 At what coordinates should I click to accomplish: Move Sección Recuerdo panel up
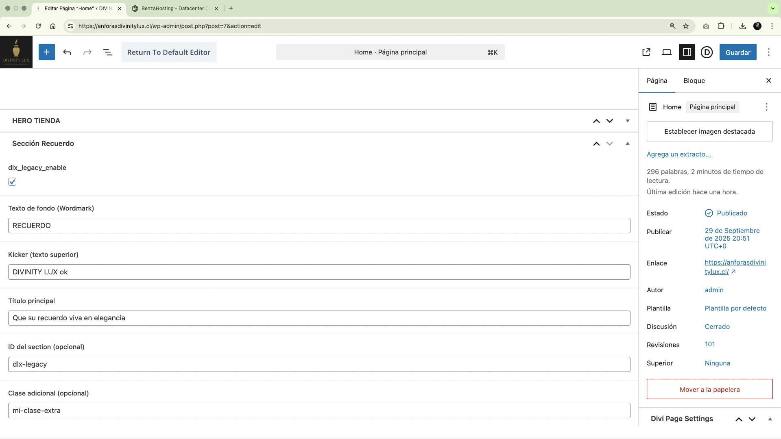[x=596, y=143]
